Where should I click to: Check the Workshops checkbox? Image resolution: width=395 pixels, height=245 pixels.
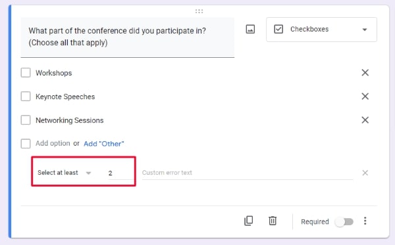[x=26, y=73]
